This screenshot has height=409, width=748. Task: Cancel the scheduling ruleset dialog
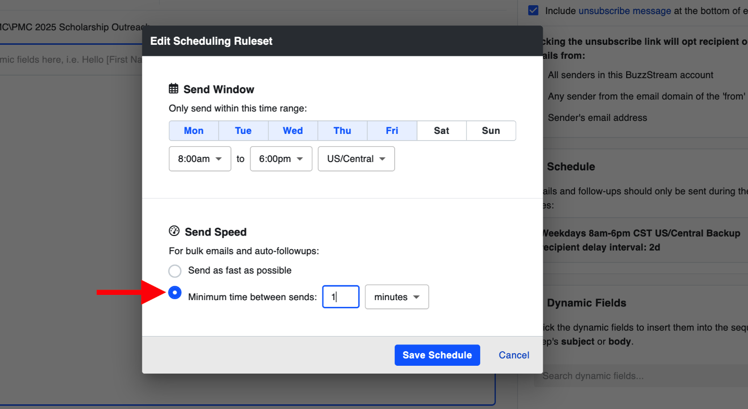514,355
